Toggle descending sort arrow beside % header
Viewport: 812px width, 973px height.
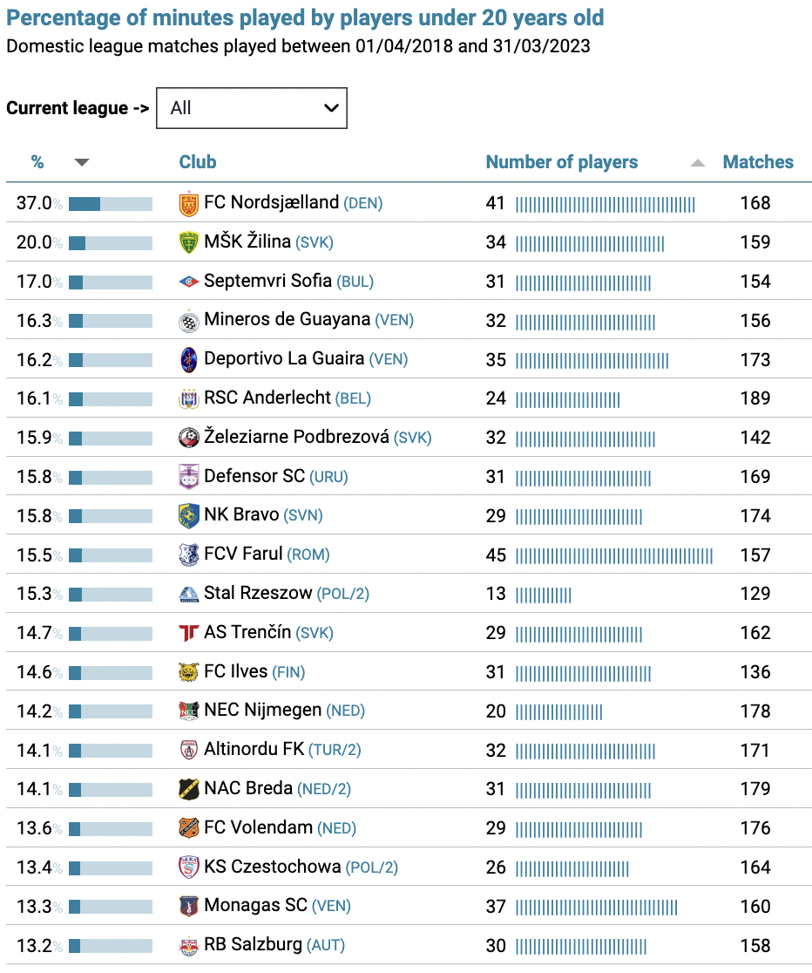[x=82, y=162]
